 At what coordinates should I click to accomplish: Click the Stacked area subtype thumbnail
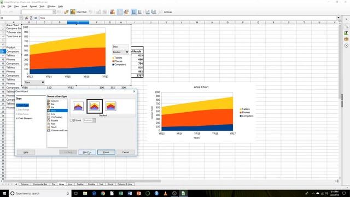click(x=95, y=106)
